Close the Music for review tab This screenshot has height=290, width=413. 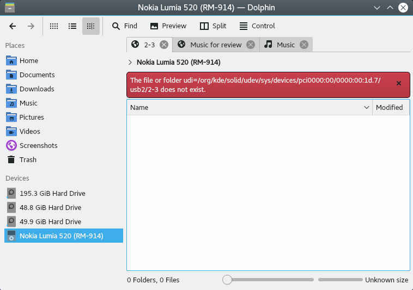pos(251,45)
